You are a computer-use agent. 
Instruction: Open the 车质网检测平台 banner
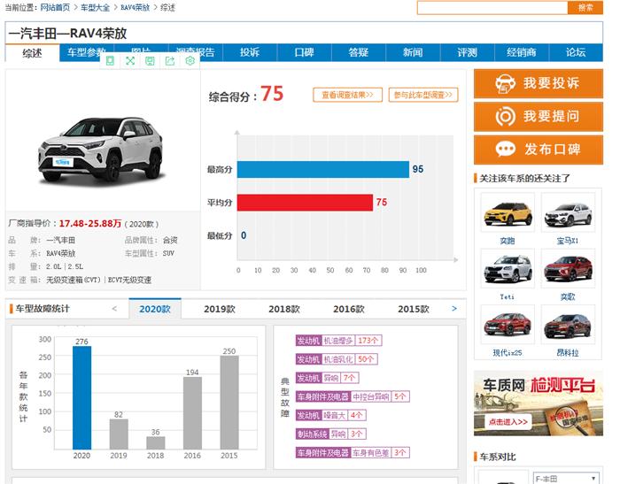coord(539,403)
